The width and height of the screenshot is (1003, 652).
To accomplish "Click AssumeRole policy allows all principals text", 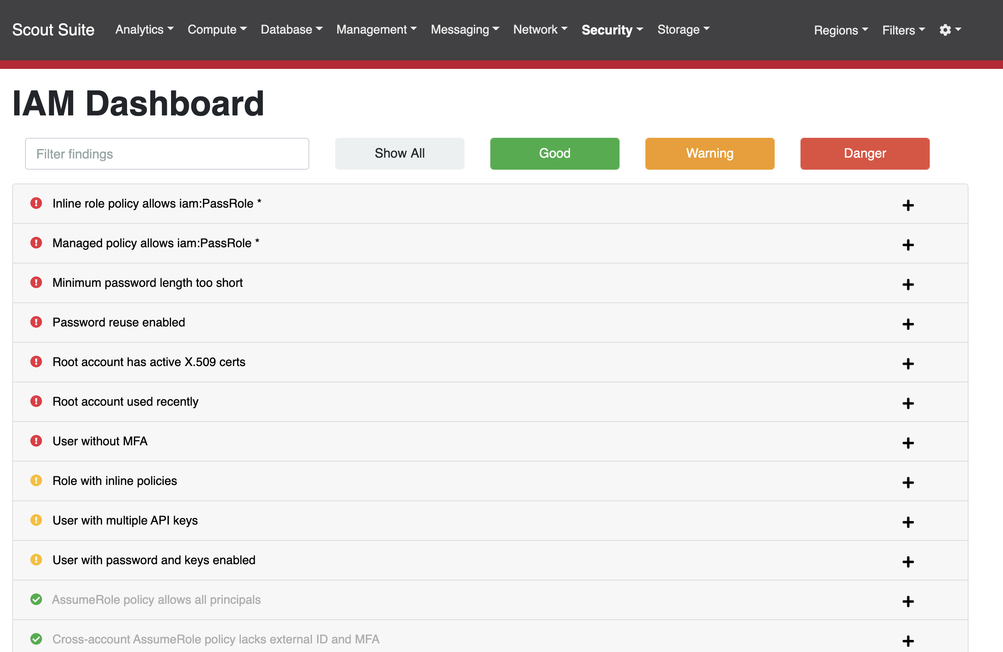I will [156, 599].
